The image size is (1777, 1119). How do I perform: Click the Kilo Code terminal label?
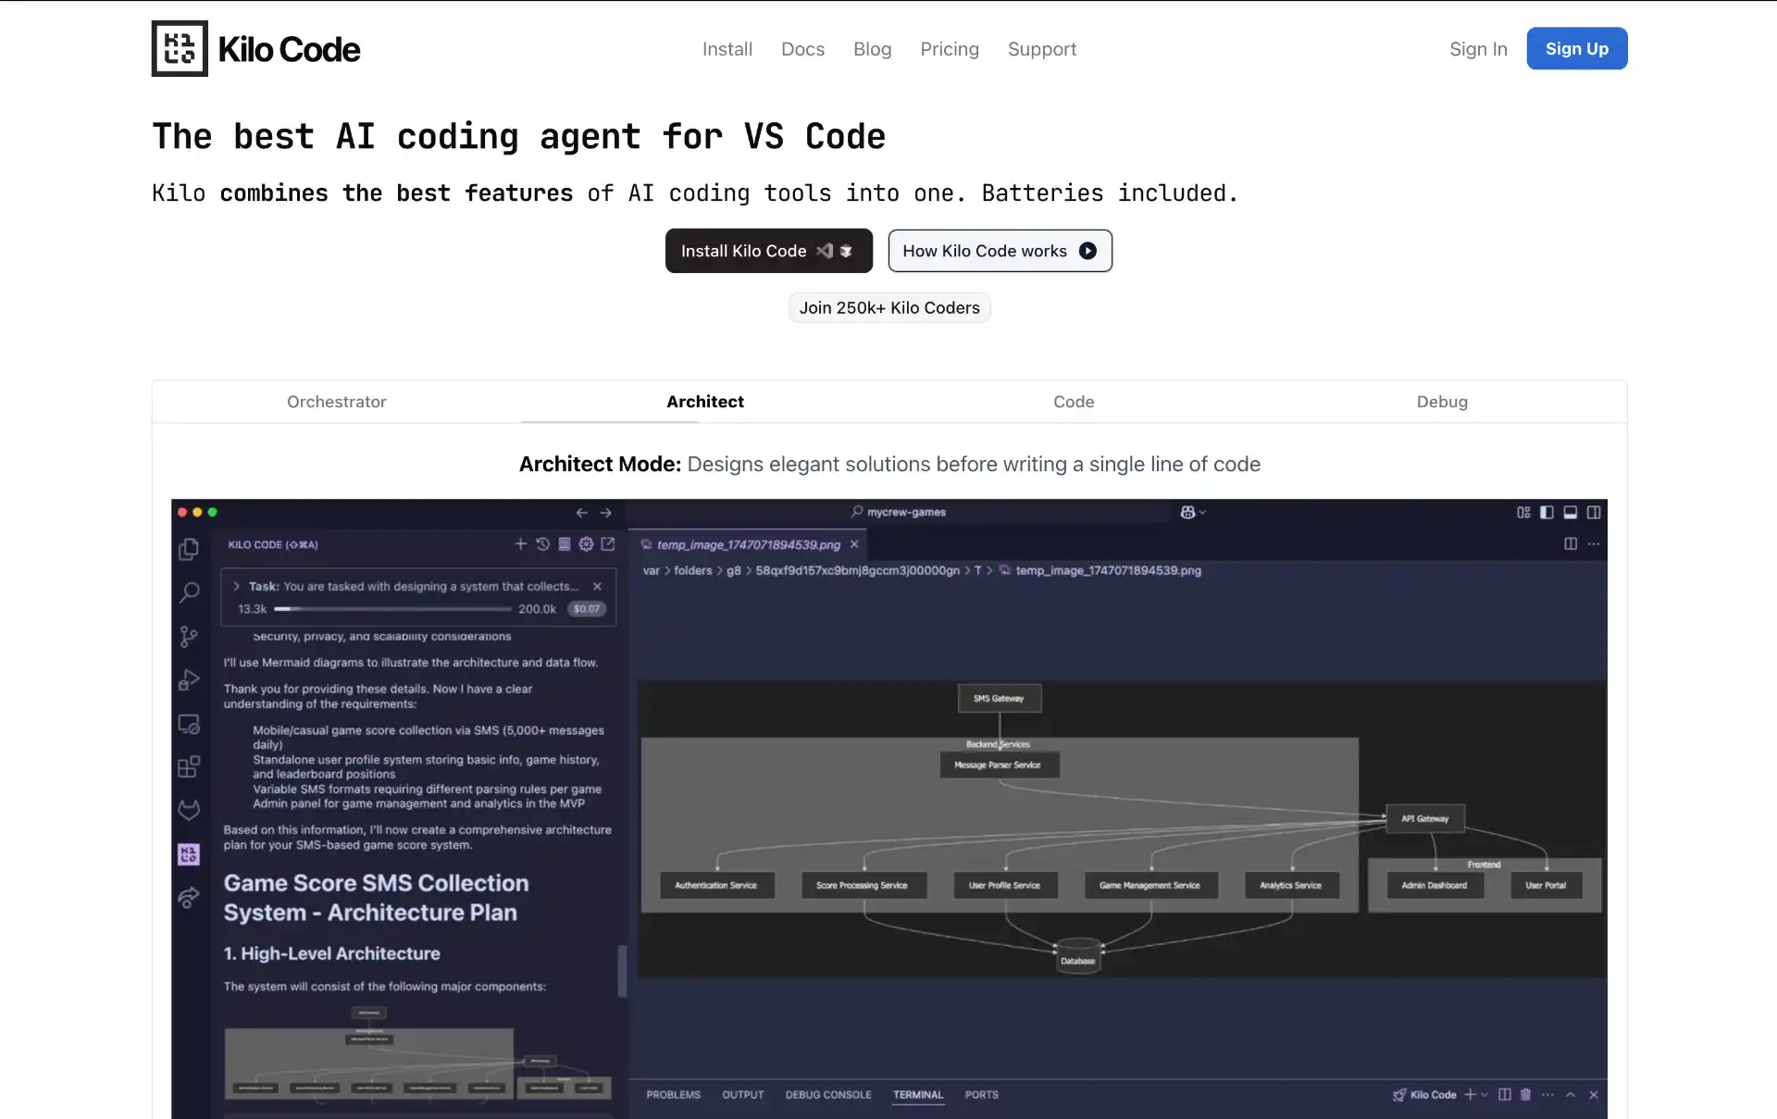(x=1425, y=1095)
